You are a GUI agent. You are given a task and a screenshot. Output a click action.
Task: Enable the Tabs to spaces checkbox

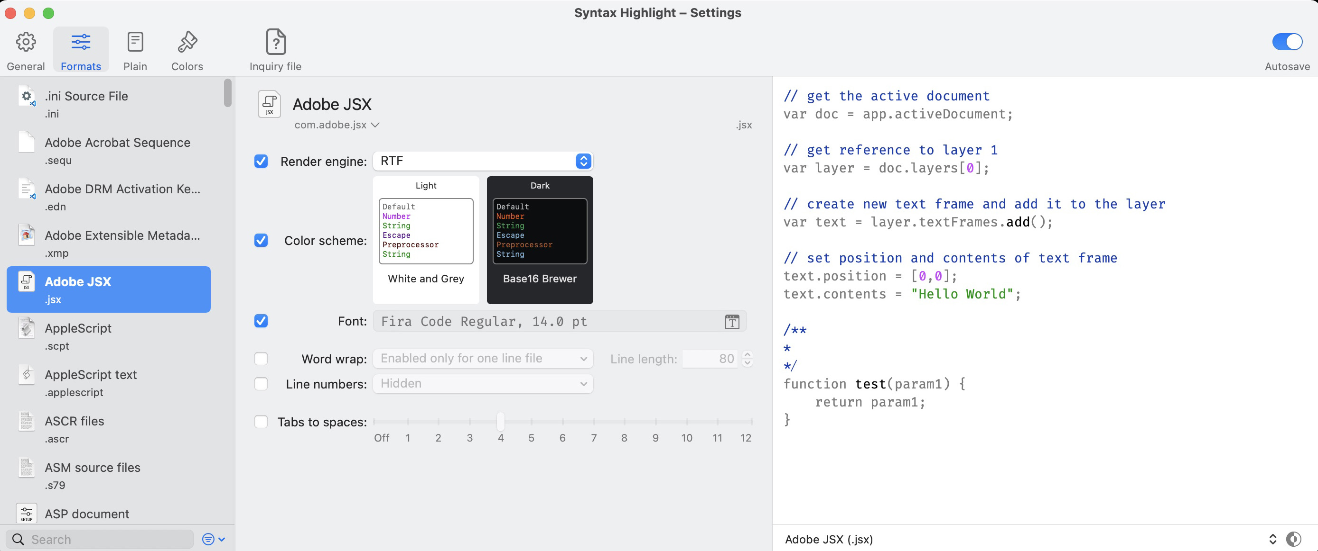coord(261,422)
